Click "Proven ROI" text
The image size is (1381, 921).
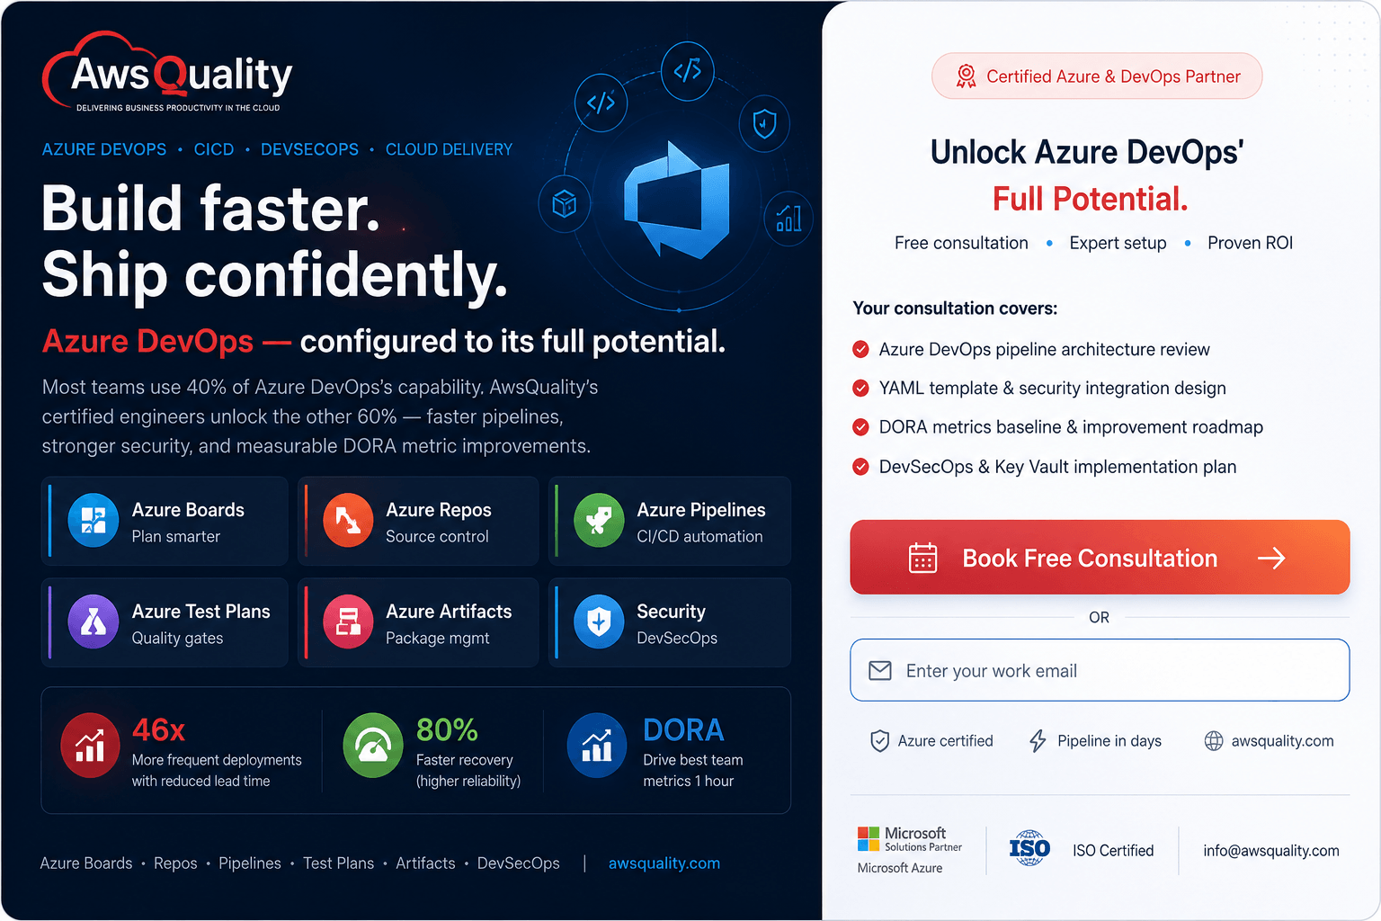click(1250, 243)
